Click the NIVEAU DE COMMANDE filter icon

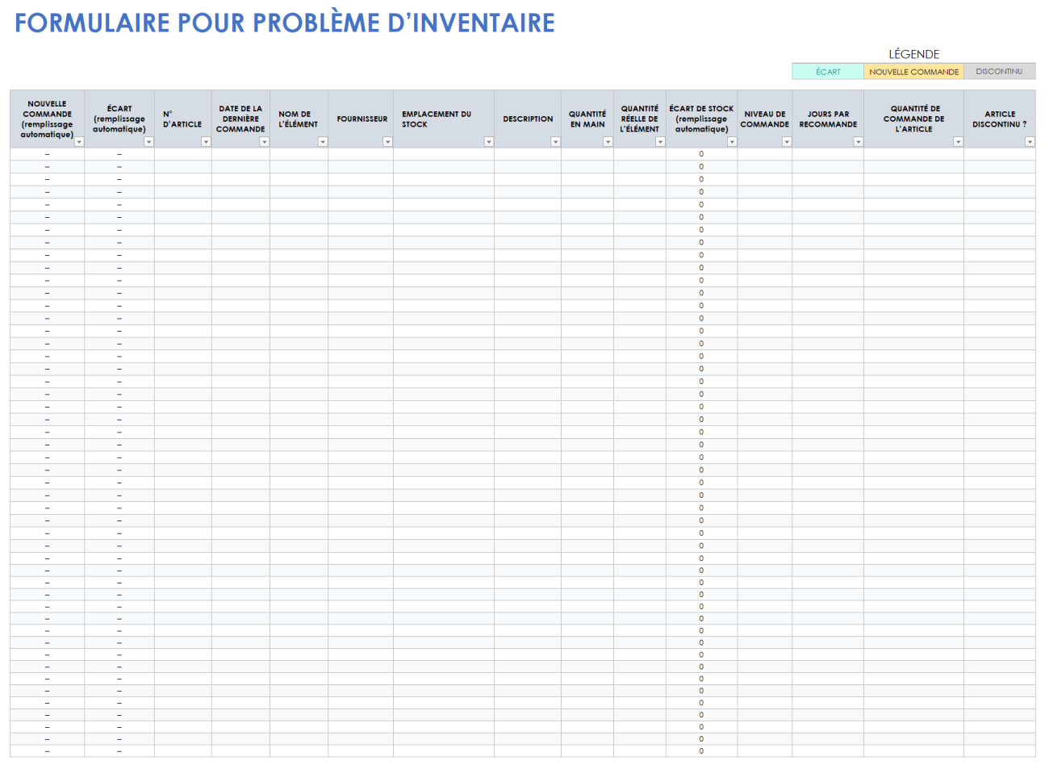pyautogui.click(x=788, y=142)
